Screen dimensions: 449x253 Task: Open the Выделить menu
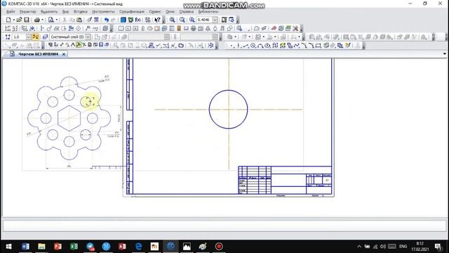49,12
